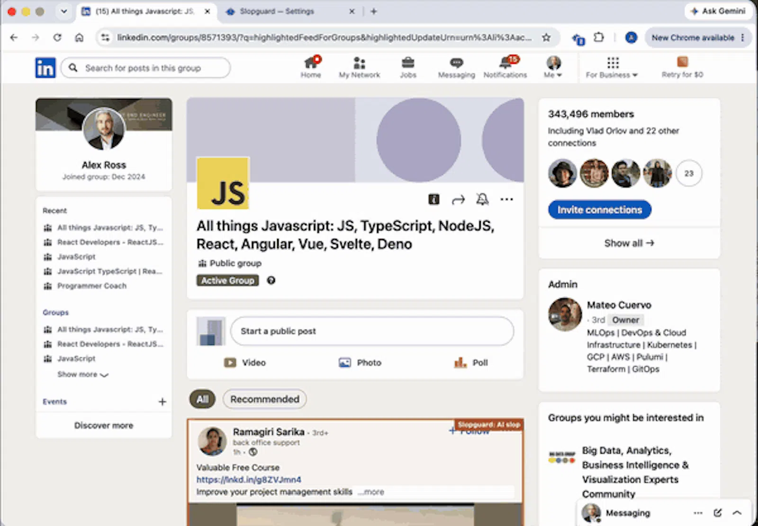
Task: Toggle group notification bell
Action: coord(482,199)
